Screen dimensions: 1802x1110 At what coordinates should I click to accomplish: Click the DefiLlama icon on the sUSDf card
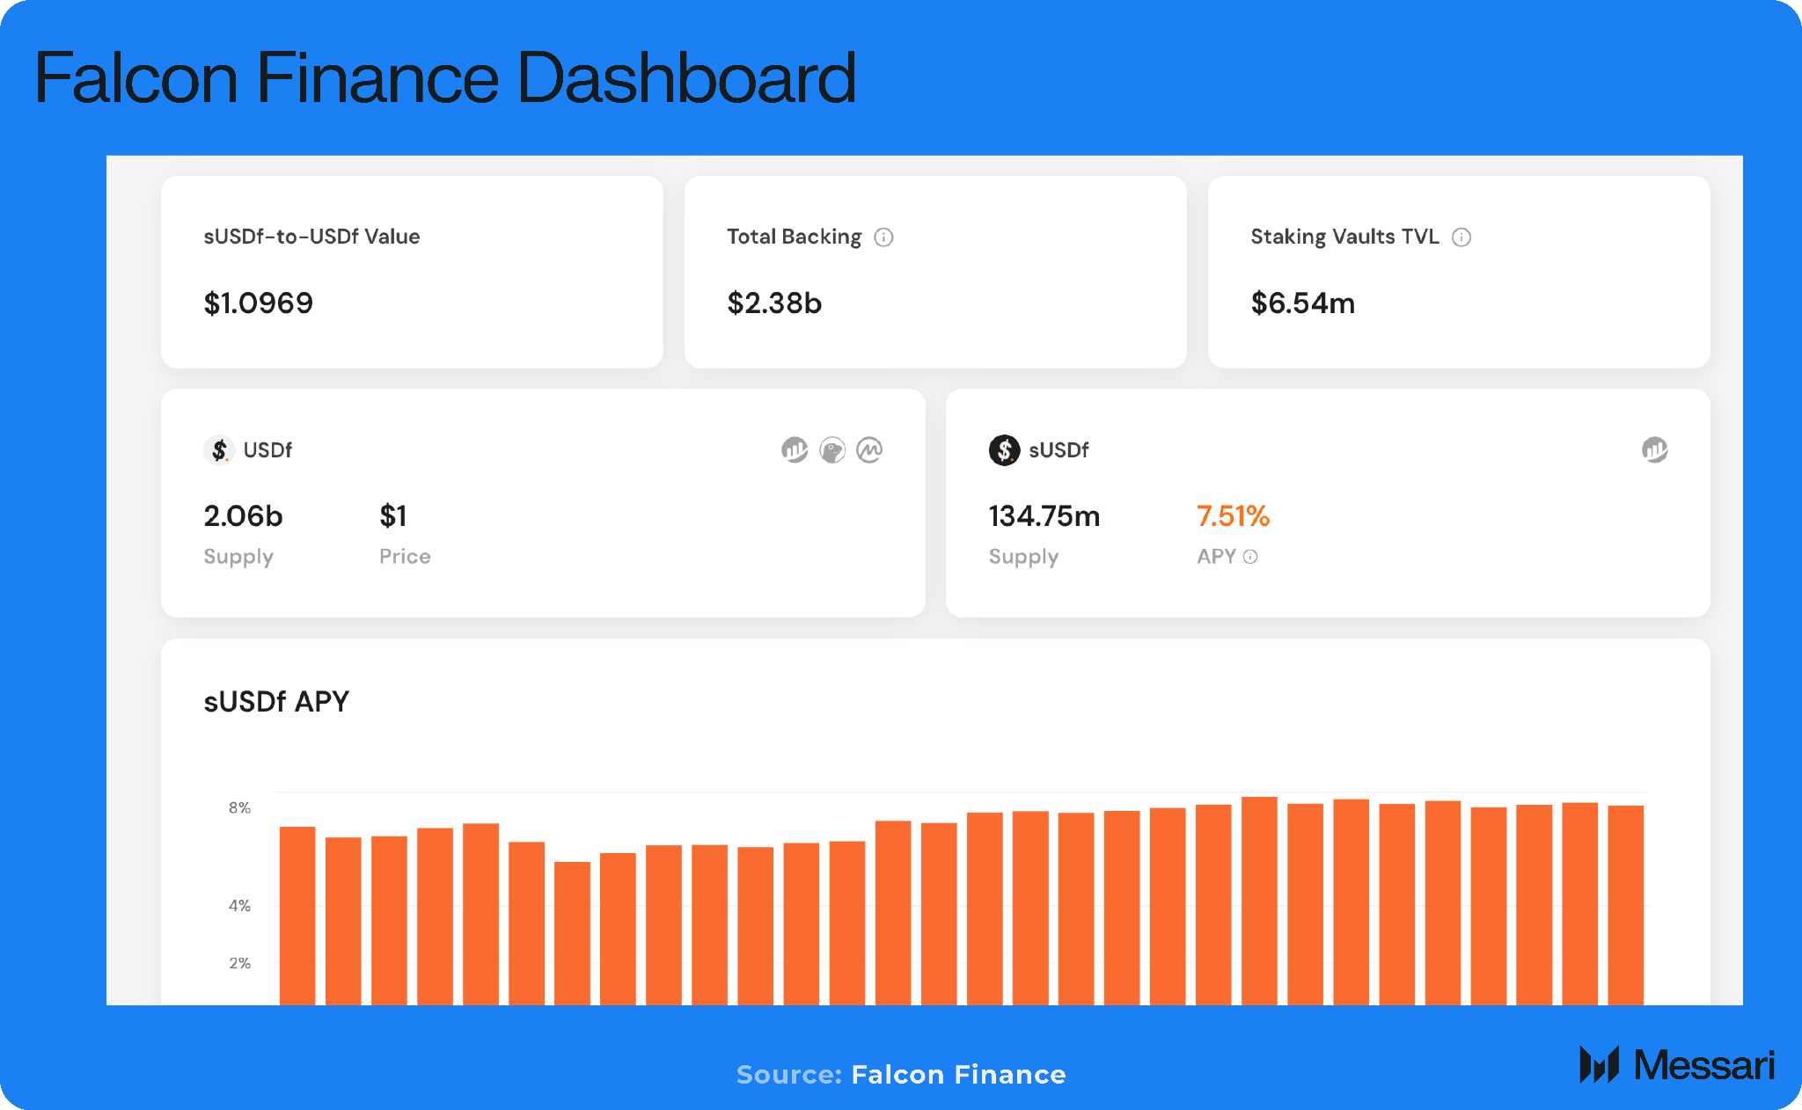pyautogui.click(x=1654, y=450)
